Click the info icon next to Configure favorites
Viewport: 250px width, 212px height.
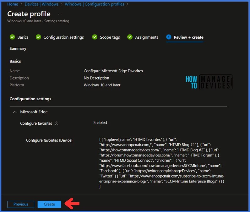point(57,123)
